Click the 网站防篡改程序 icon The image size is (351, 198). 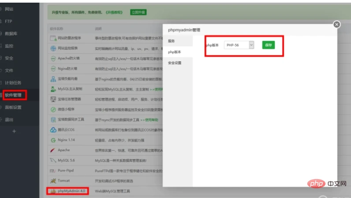53,38
